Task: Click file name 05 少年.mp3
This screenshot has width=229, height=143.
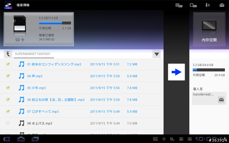Action: click(x=36, y=88)
